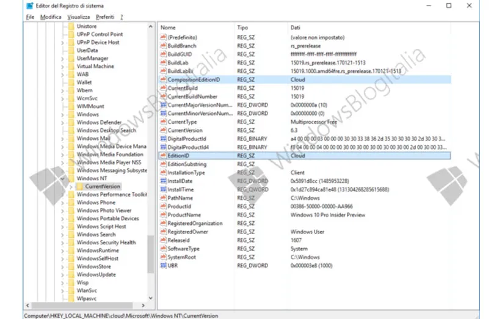Expand the WlanSvc key

(62, 291)
